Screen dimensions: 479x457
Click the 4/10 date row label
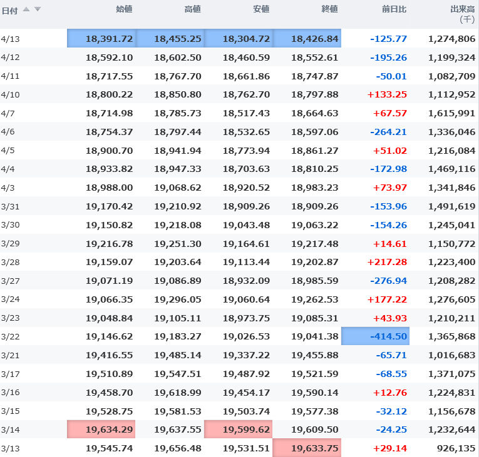click(11, 95)
